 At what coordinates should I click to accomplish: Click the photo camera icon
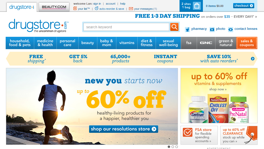[212, 30]
